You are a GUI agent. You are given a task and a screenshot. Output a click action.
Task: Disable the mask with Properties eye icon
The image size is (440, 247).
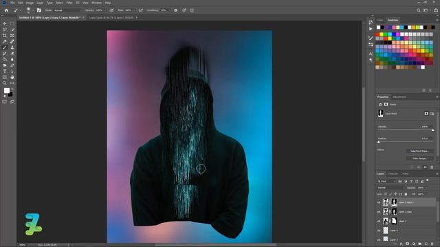click(425, 167)
